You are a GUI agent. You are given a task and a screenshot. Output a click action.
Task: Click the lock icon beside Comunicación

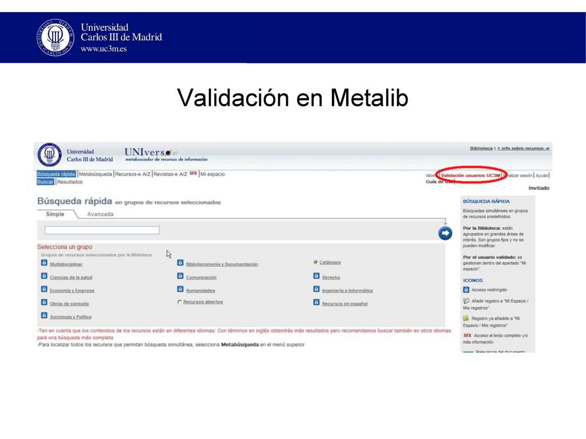[180, 276]
